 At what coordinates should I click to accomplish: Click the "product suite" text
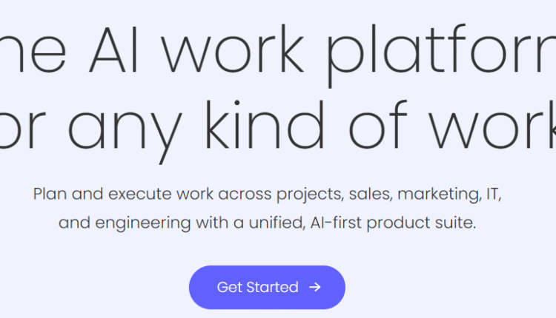421,224
